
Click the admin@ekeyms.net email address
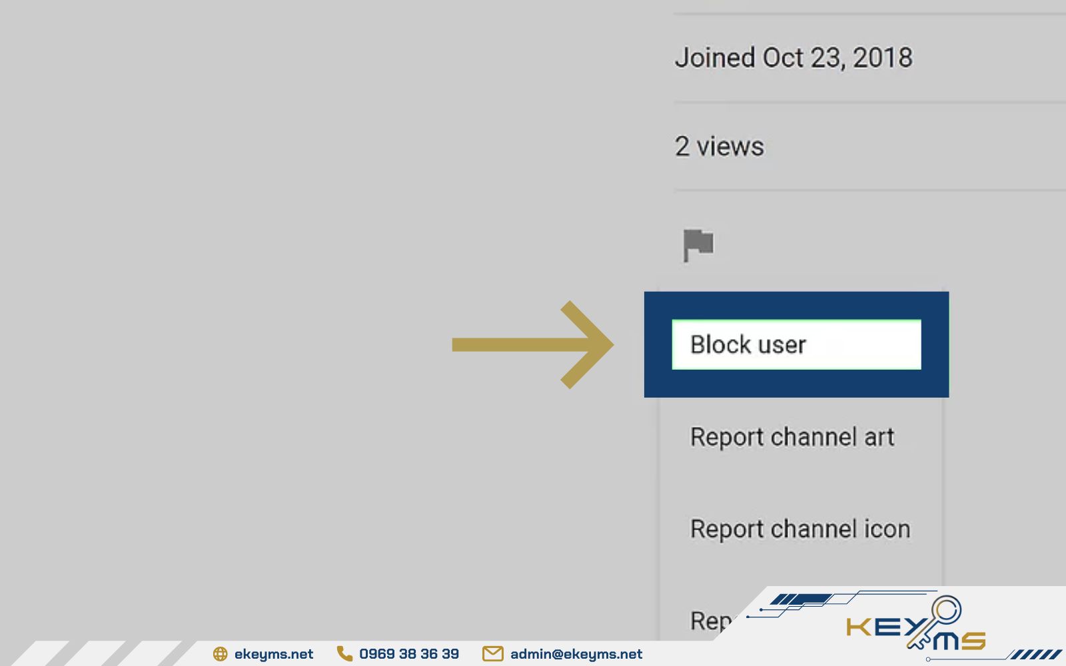pos(576,654)
